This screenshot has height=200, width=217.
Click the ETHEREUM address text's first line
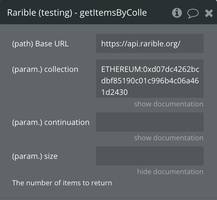coord(150,69)
